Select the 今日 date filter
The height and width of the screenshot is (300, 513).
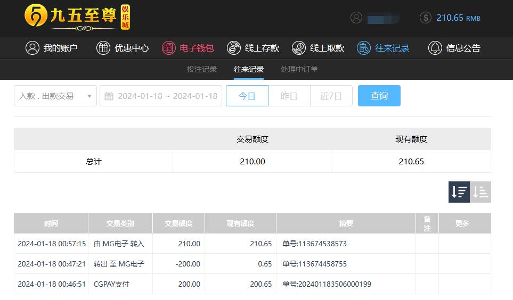(x=247, y=96)
